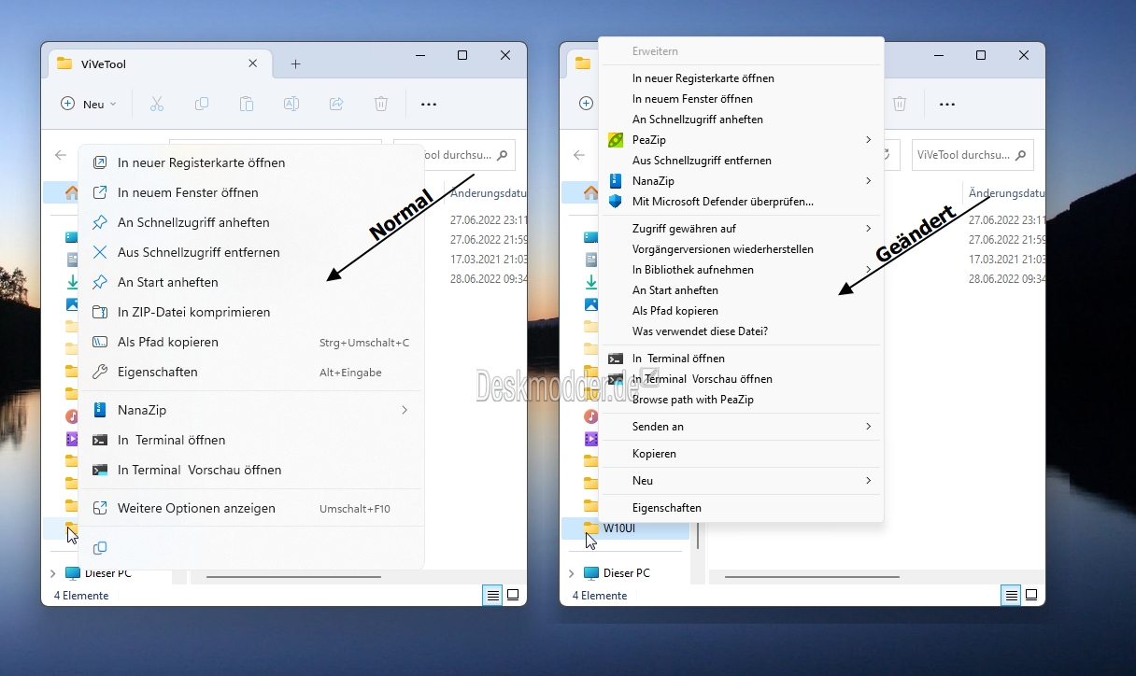The height and width of the screenshot is (676, 1136).
Task: Click the Paste clipboard icon in left Explorer toolbar
Action: (x=247, y=104)
